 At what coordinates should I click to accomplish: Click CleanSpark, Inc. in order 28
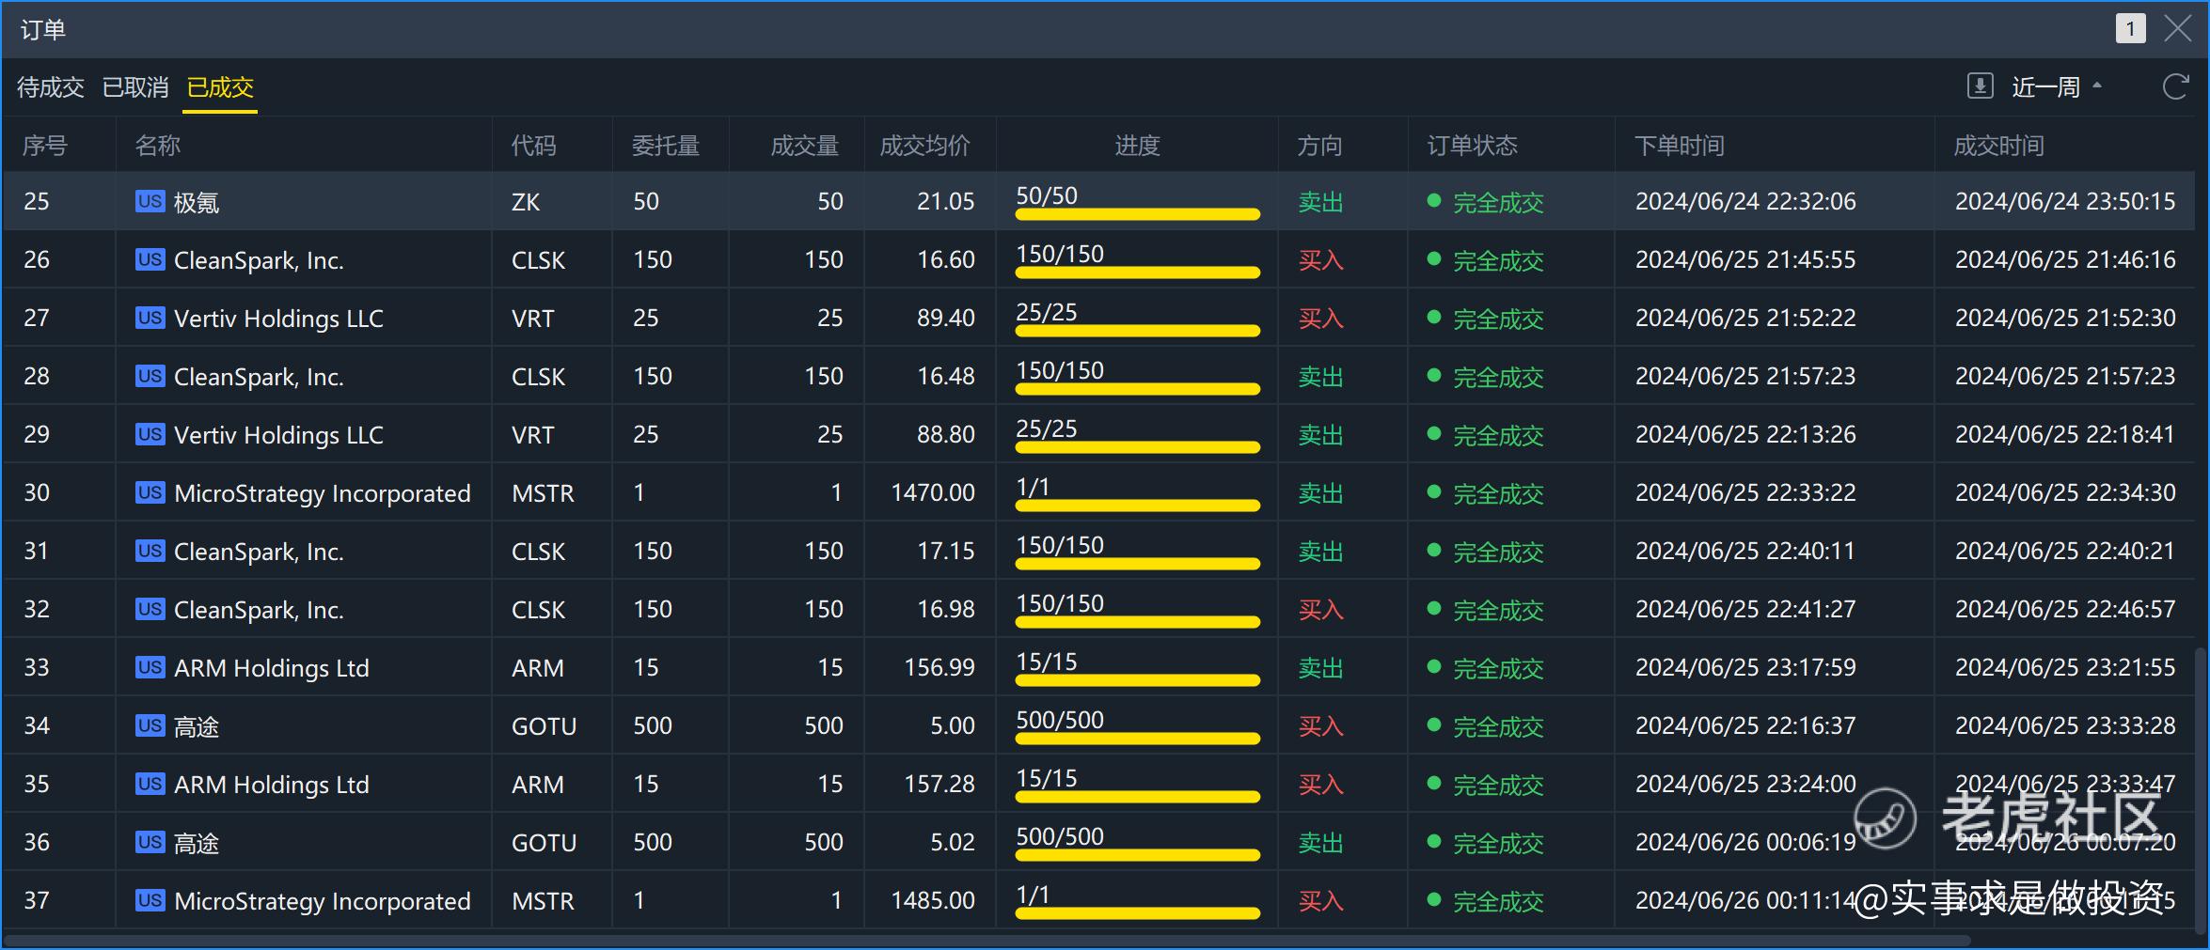pos(259,377)
